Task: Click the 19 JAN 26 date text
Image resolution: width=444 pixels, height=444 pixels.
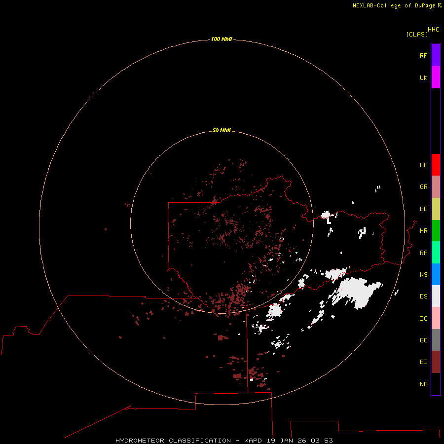Action: [x=287, y=441]
